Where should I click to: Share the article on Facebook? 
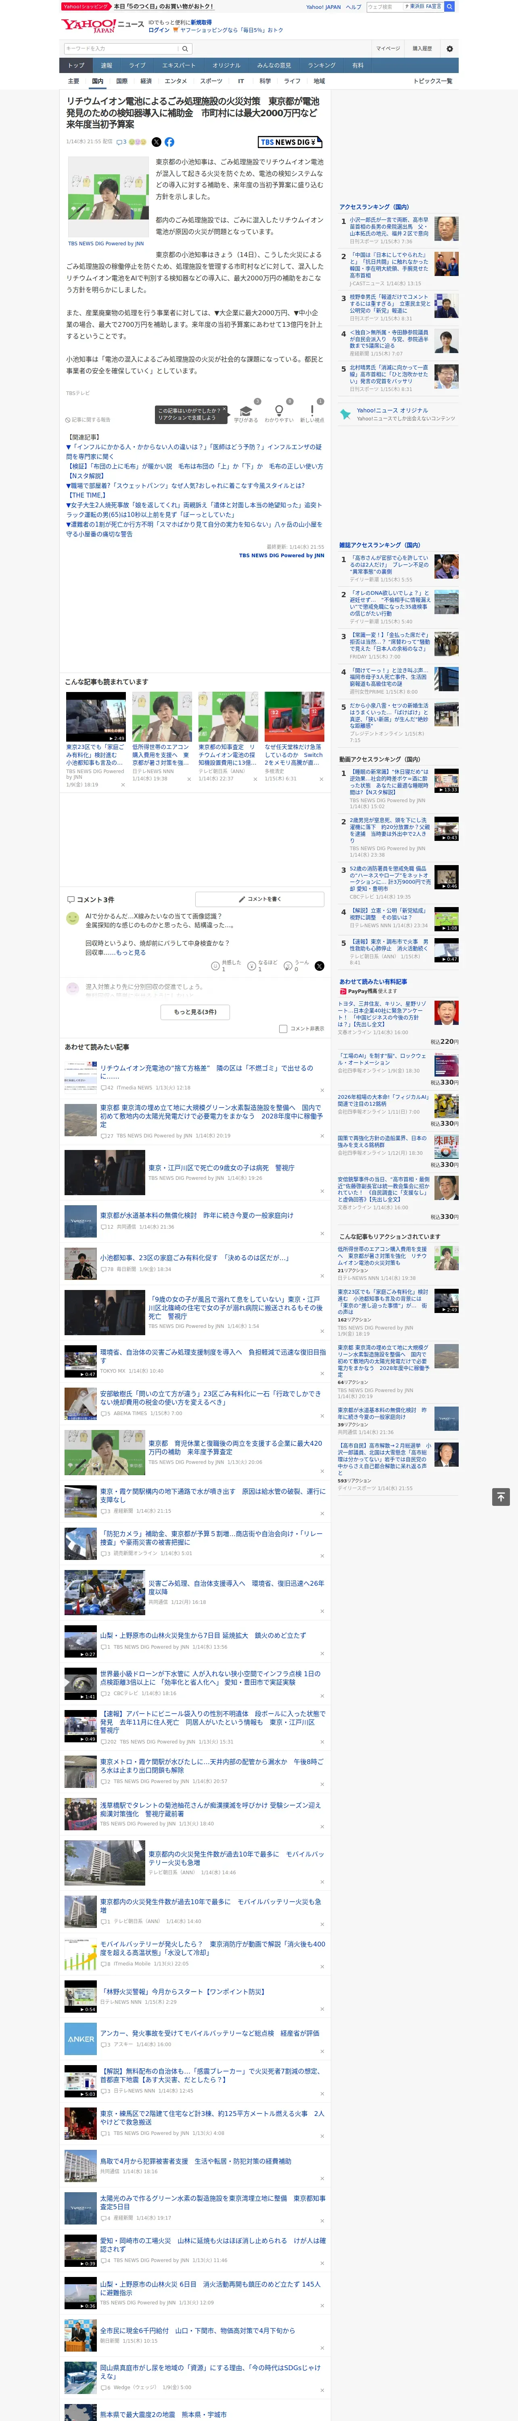[169, 142]
